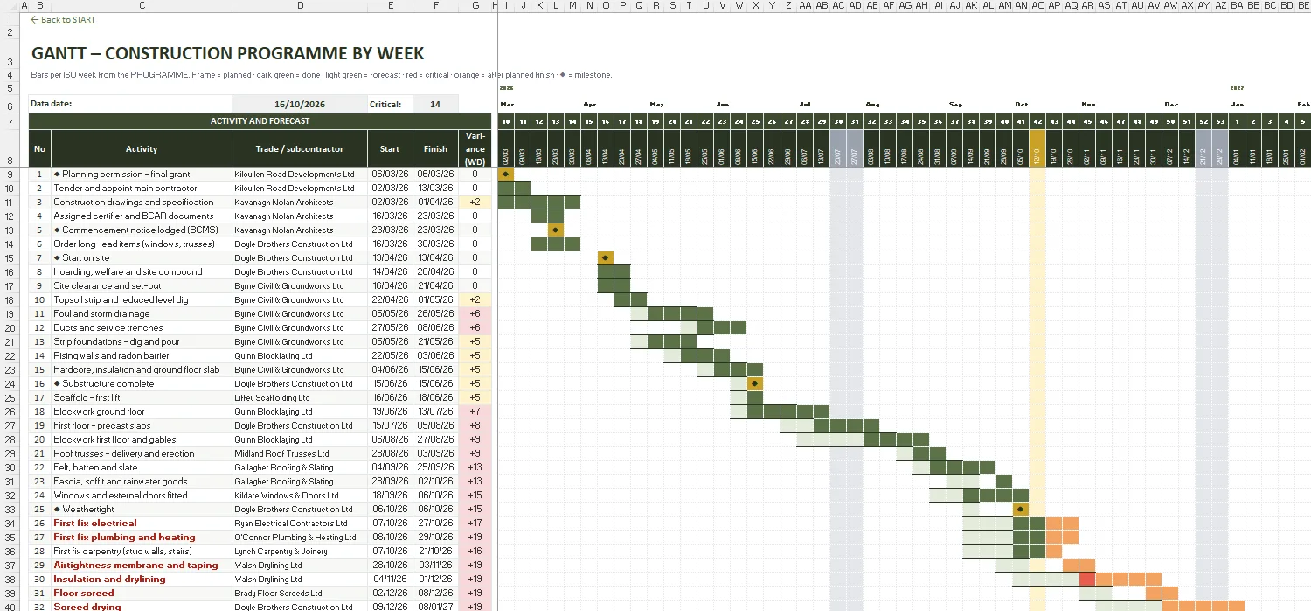Click the Activity column heading

[x=142, y=148]
